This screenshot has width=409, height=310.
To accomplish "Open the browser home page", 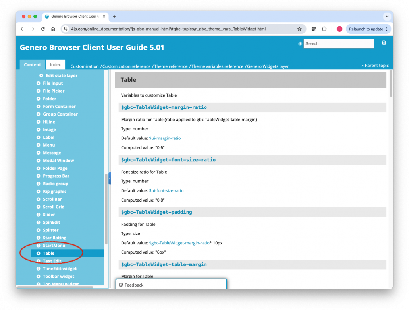I will 53,29.
